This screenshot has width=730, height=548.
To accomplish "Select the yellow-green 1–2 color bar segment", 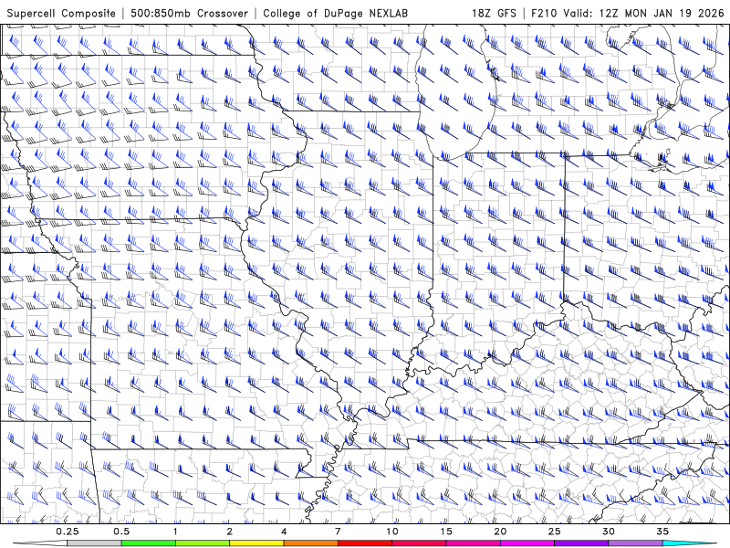I will (x=203, y=543).
